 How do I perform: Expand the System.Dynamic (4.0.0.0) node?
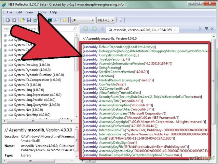pos(5,70)
